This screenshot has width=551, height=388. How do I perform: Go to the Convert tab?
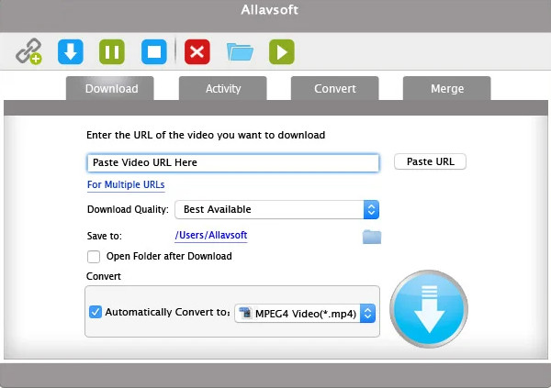pyautogui.click(x=335, y=88)
